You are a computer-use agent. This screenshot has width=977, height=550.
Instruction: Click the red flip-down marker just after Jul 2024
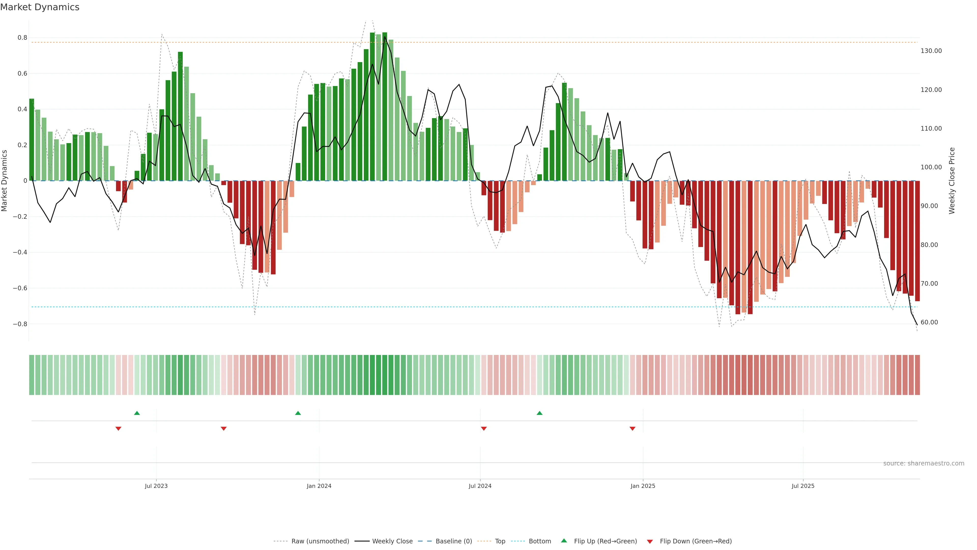484,429
